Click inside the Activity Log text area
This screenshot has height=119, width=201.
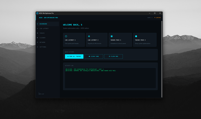tap(110, 78)
